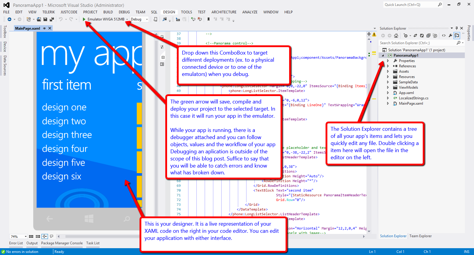Click the Show All Files icon
The width and height of the screenshot is (474, 255).
click(x=435, y=36)
